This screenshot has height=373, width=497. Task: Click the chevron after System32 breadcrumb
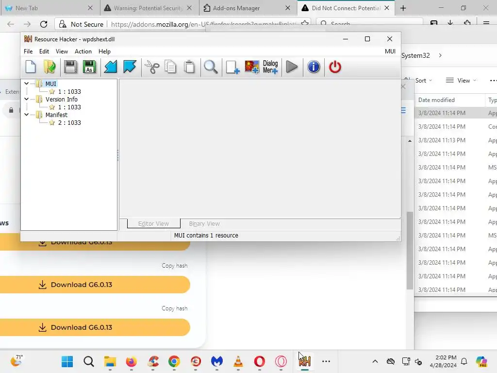440,55
